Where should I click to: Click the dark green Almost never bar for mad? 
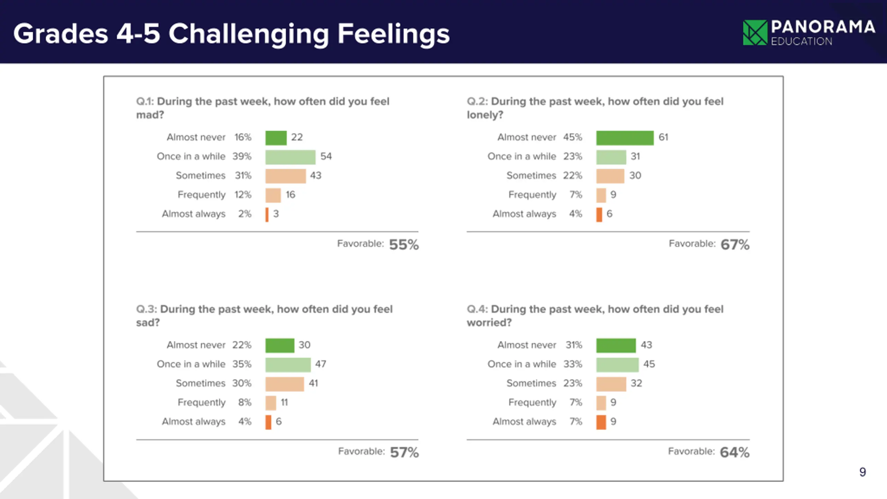[x=276, y=138]
